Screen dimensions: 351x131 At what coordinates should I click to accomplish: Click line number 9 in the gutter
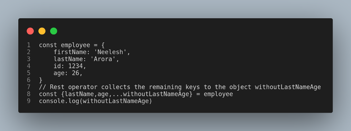pos(29,101)
